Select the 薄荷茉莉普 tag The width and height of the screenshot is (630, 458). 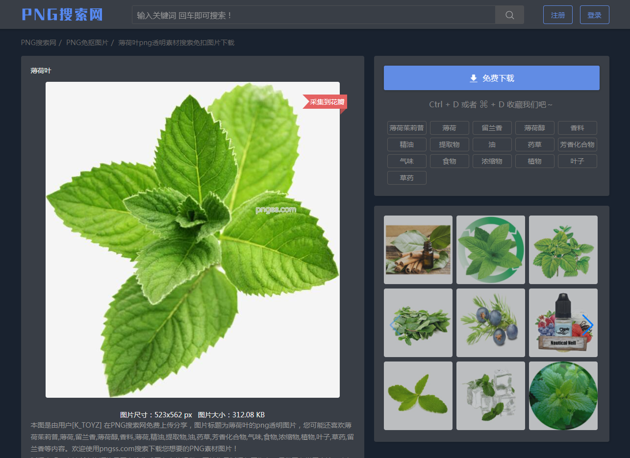coord(407,128)
